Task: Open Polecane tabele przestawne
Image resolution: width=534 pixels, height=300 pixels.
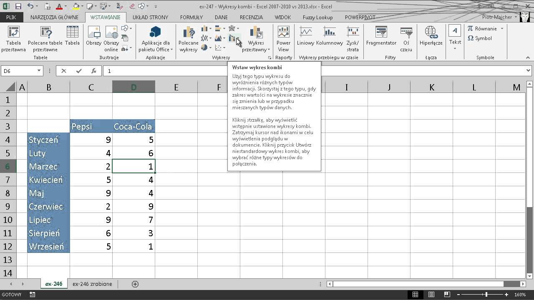Action: point(45,39)
